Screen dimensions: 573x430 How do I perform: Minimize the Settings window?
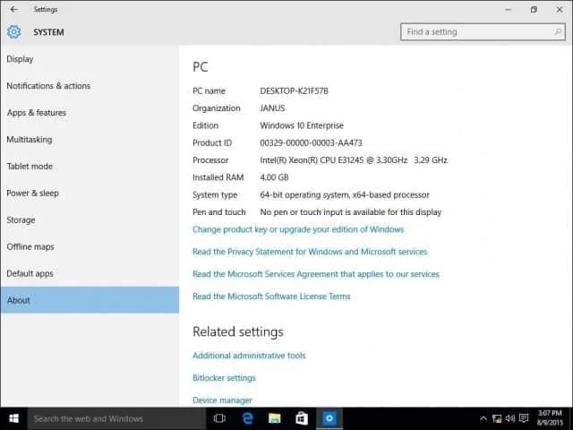coord(508,10)
